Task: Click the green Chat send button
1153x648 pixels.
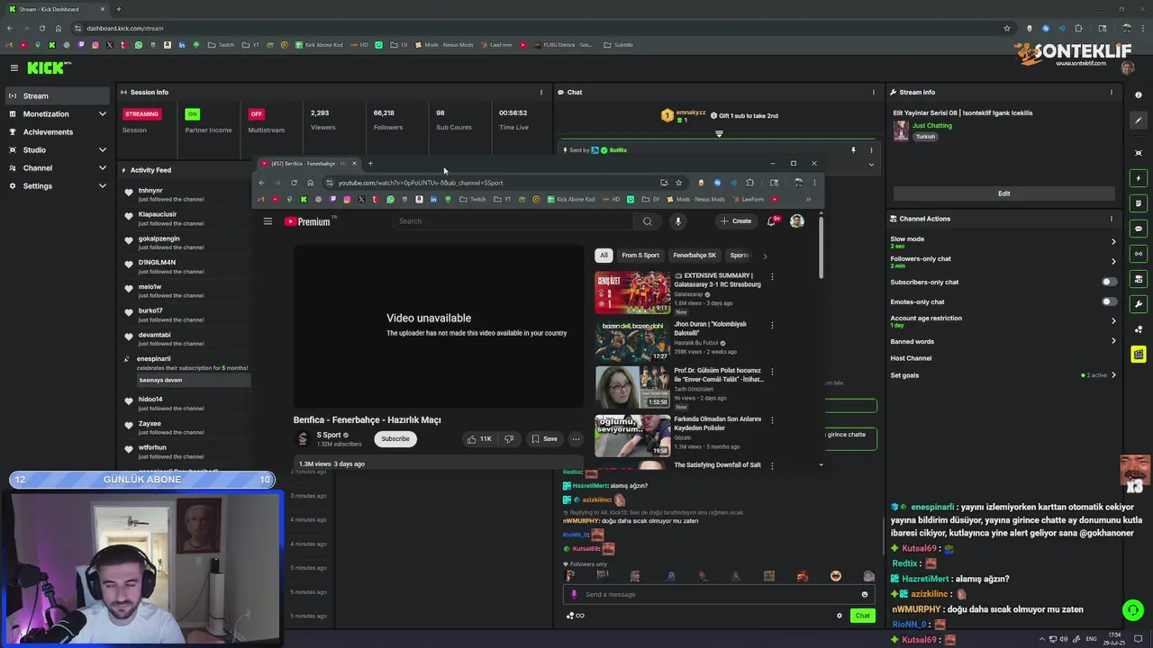Action: pos(862,616)
